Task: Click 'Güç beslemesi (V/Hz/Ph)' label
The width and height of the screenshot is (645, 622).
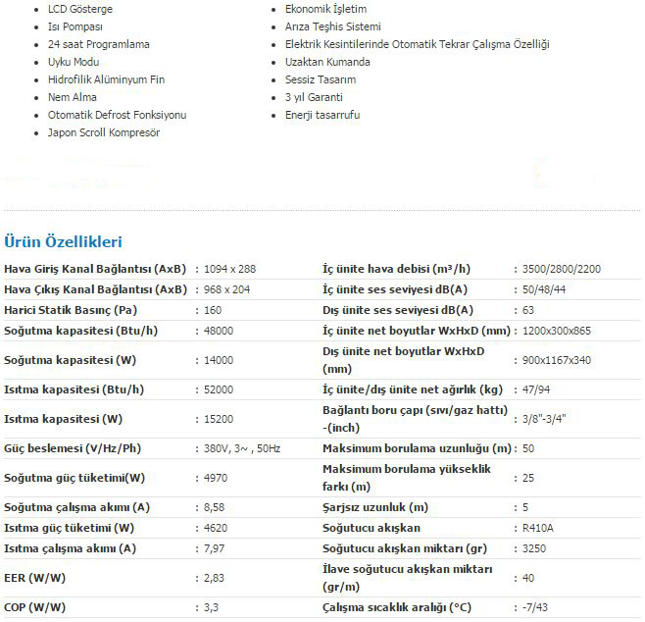Action: (73, 448)
